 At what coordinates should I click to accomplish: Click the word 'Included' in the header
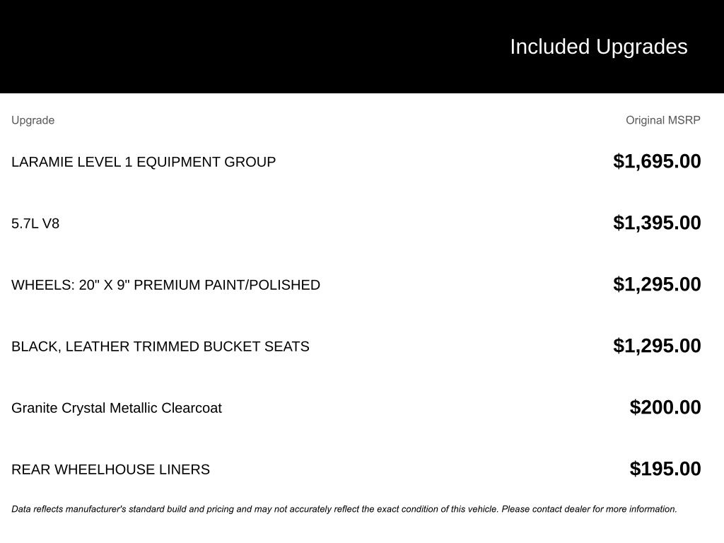coord(549,47)
